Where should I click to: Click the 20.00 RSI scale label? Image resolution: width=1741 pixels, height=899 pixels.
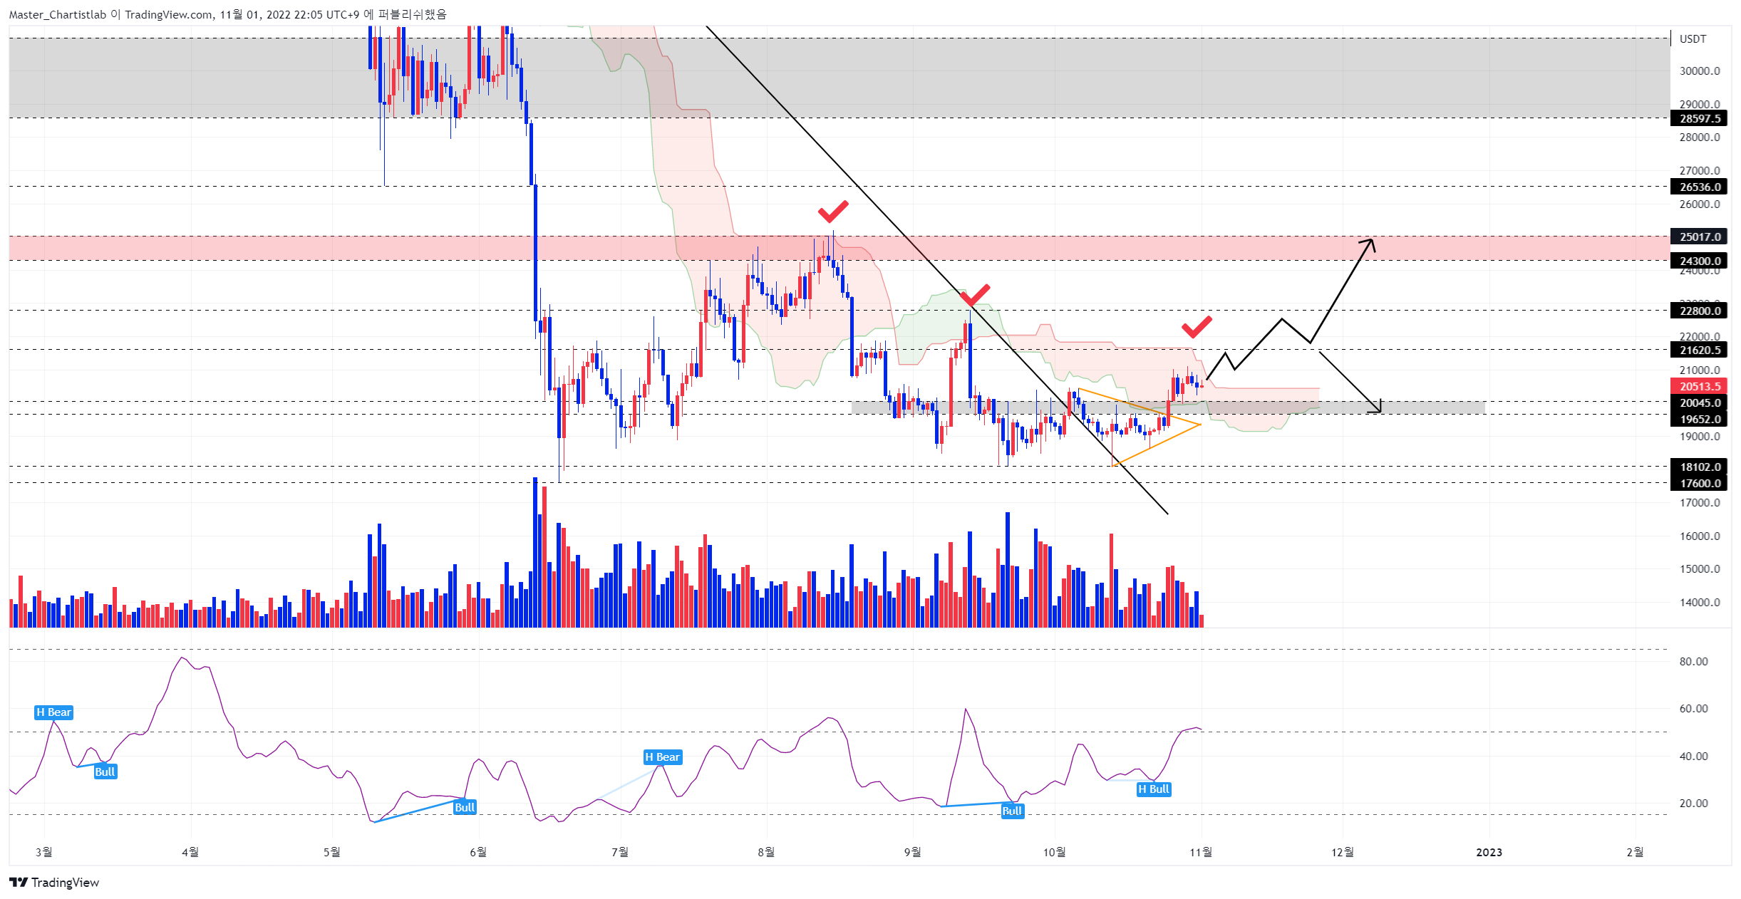1693,803
